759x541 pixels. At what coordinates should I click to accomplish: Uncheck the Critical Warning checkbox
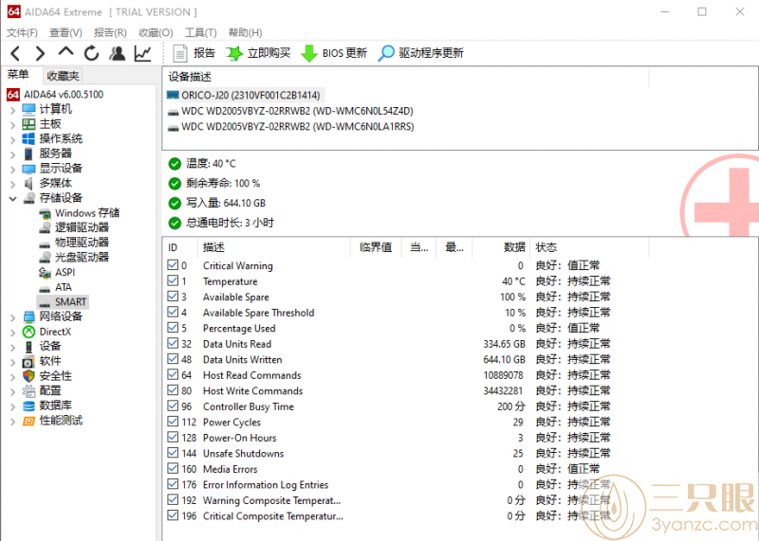(173, 265)
